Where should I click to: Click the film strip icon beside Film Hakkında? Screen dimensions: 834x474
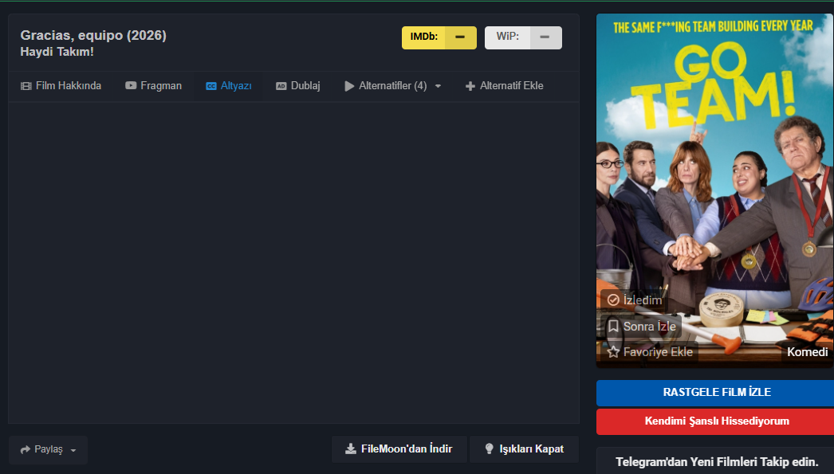[x=26, y=86]
